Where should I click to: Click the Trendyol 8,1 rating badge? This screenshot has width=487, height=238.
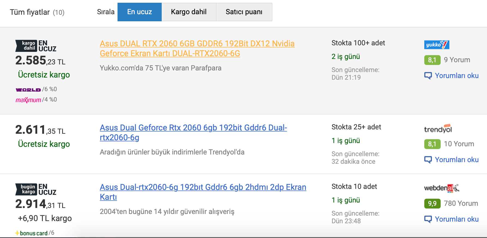(432, 144)
